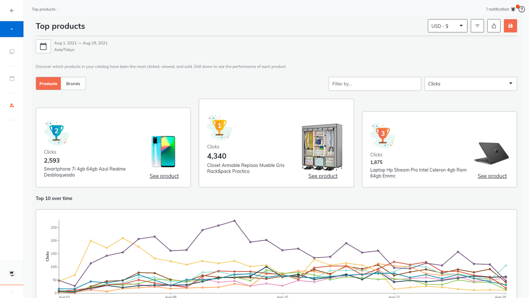Click See product under the Laptop Hp Stream
The height and width of the screenshot is (298, 529).
click(492, 175)
